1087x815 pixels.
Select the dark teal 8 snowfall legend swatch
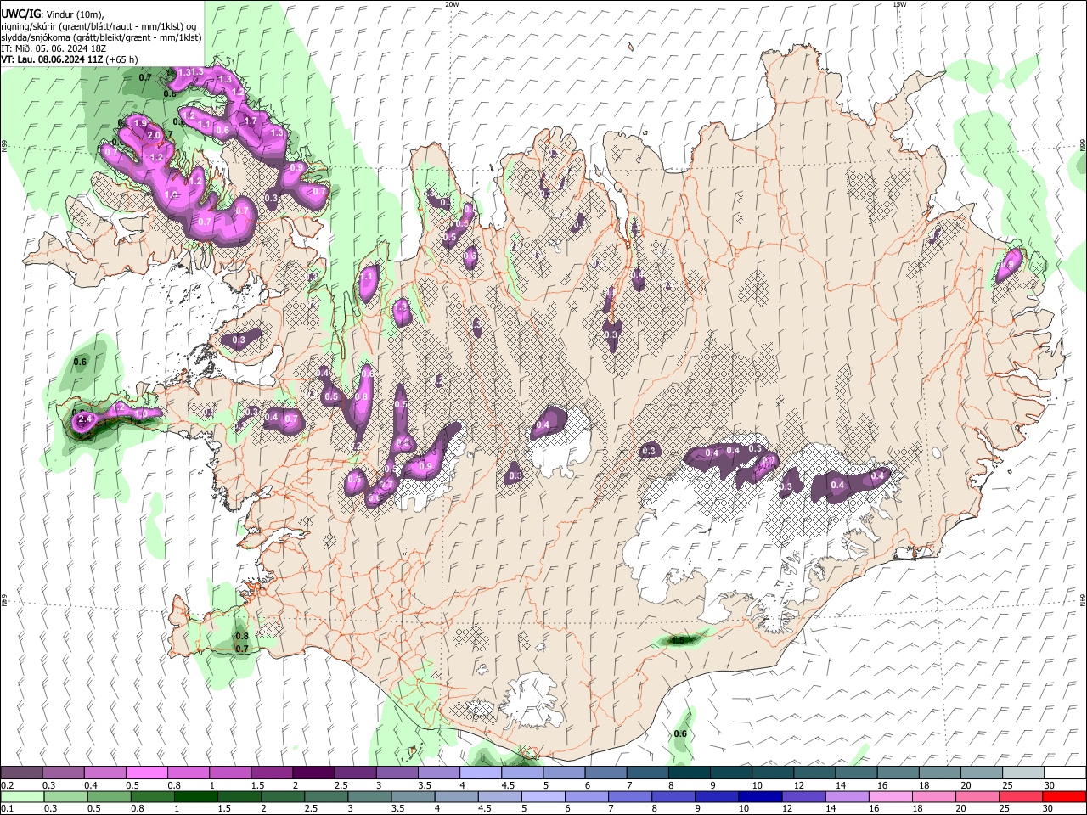[x=689, y=773]
